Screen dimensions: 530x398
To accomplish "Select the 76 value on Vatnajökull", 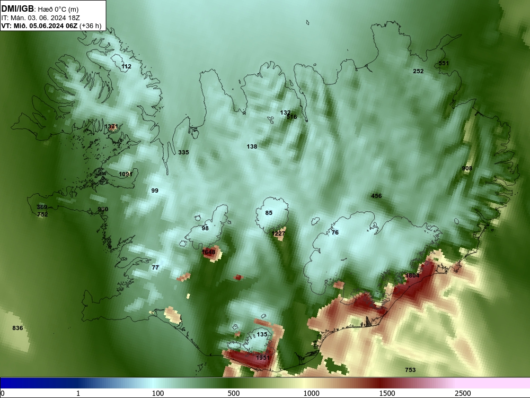I will tap(335, 232).
